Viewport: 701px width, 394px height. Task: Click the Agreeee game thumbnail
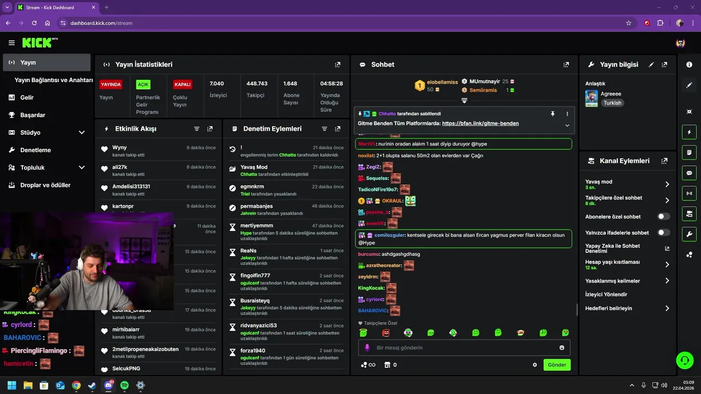click(591, 98)
